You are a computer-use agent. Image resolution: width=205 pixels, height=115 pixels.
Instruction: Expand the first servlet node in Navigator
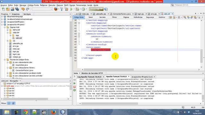point(5,88)
